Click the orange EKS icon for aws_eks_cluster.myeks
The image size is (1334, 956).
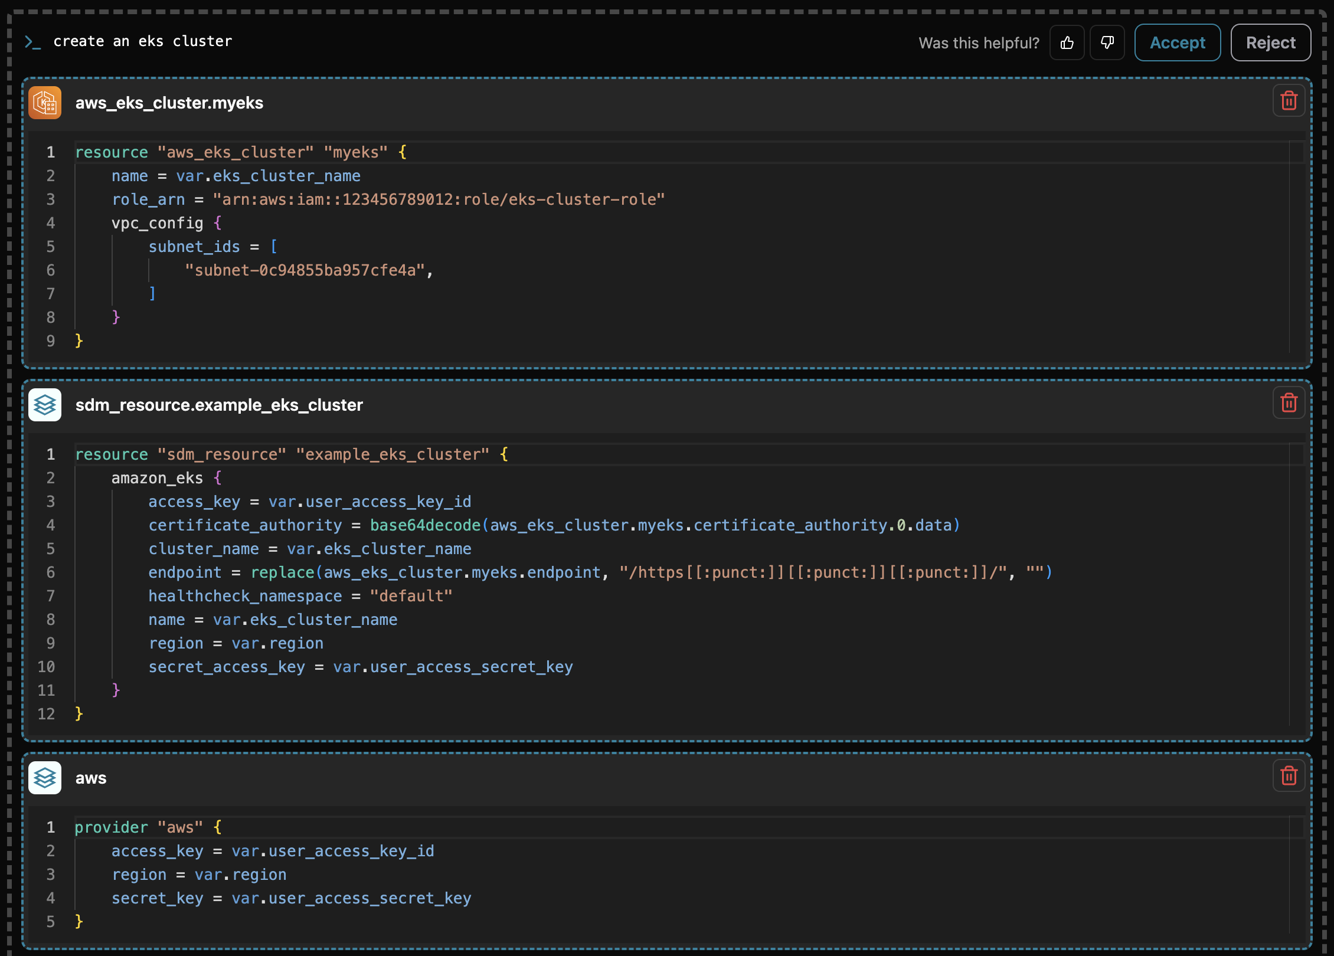point(45,103)
